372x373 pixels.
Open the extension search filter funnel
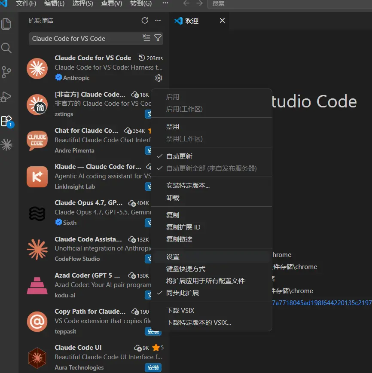(158, 38)
